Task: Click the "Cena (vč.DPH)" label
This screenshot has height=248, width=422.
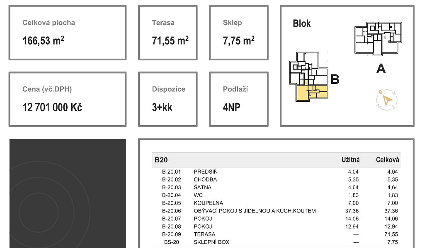Action: [x=47, y=89]
